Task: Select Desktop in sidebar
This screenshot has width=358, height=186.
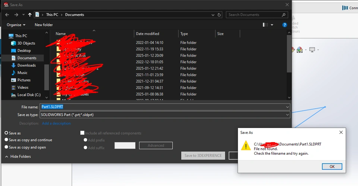Action: click(x=24, y=51)
